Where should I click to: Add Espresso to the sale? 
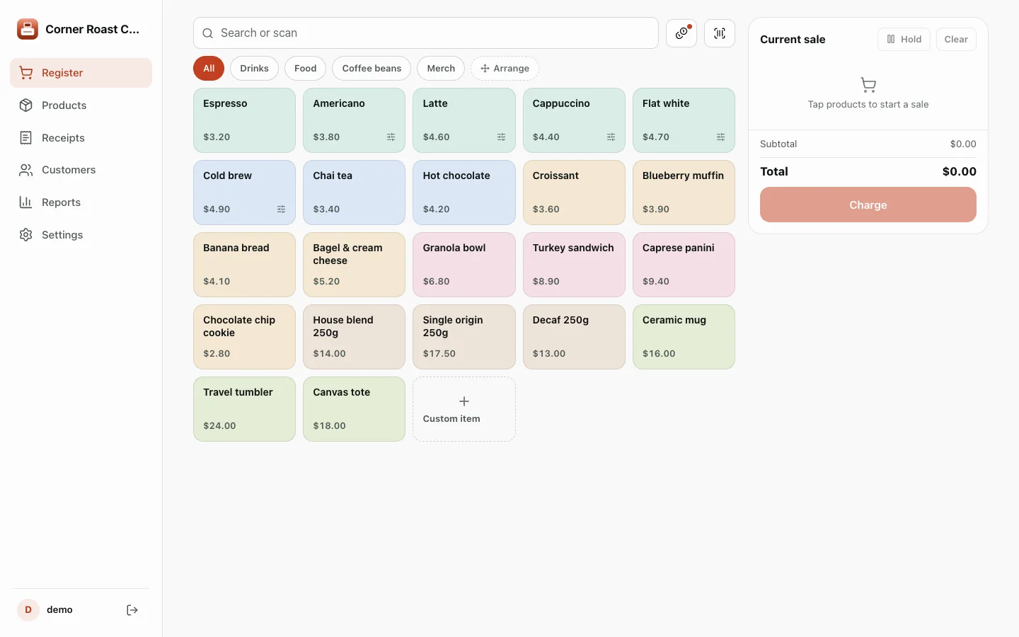tap(244, 120)
